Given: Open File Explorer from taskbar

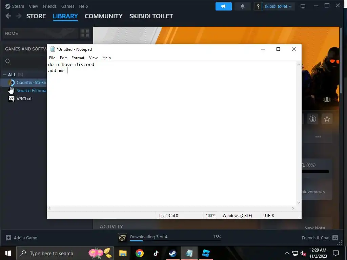Looking at the screenshot, I should coord(123,253).
